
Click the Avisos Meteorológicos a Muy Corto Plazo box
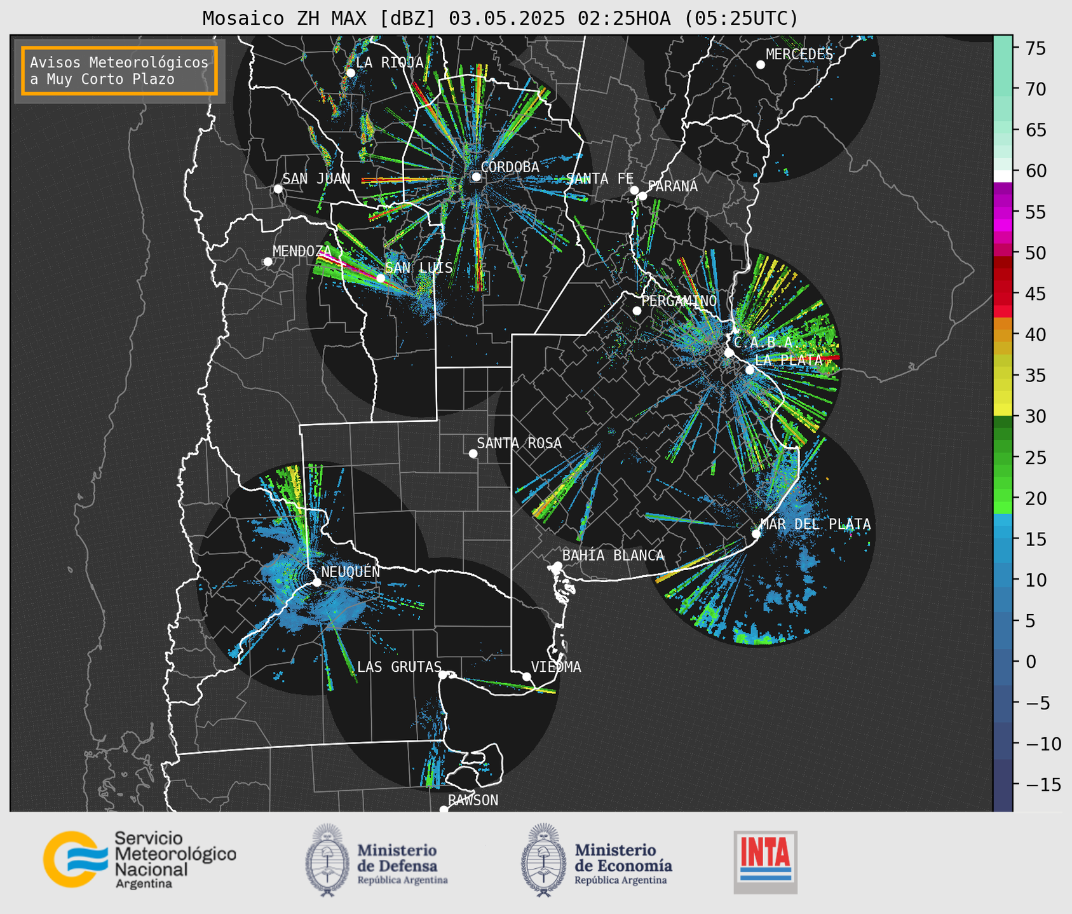click(119, 71)
